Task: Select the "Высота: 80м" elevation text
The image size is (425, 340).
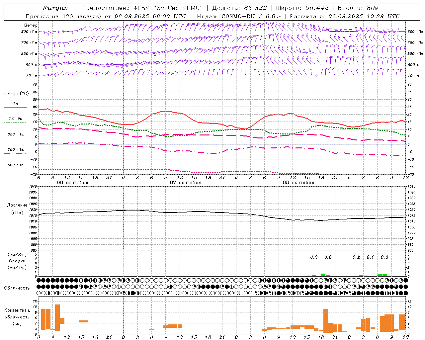Action: pyautogui.click(x=358, y=8)
